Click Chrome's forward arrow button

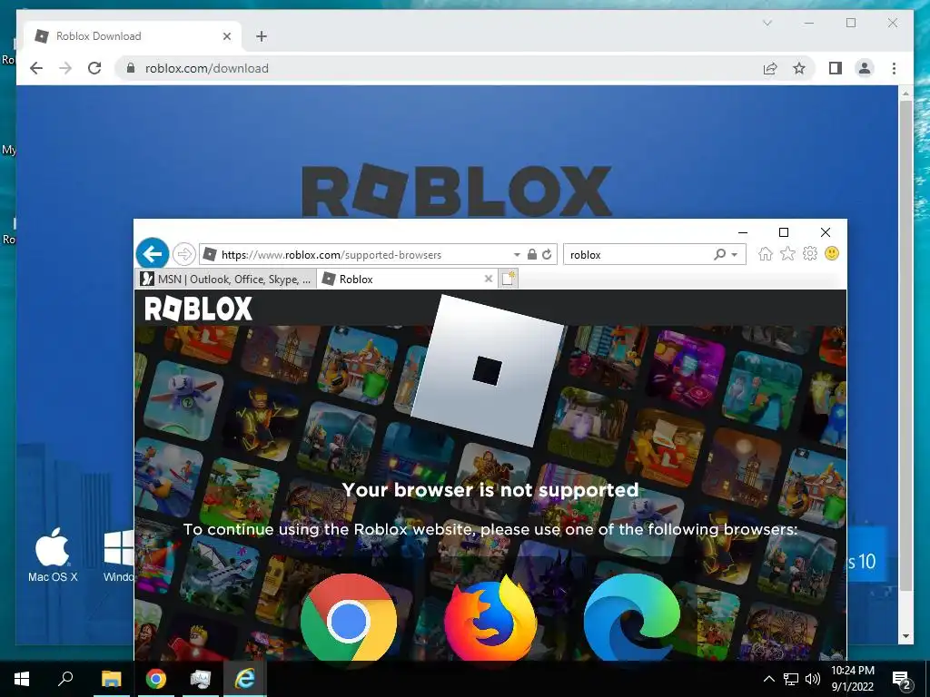point(65,68)
